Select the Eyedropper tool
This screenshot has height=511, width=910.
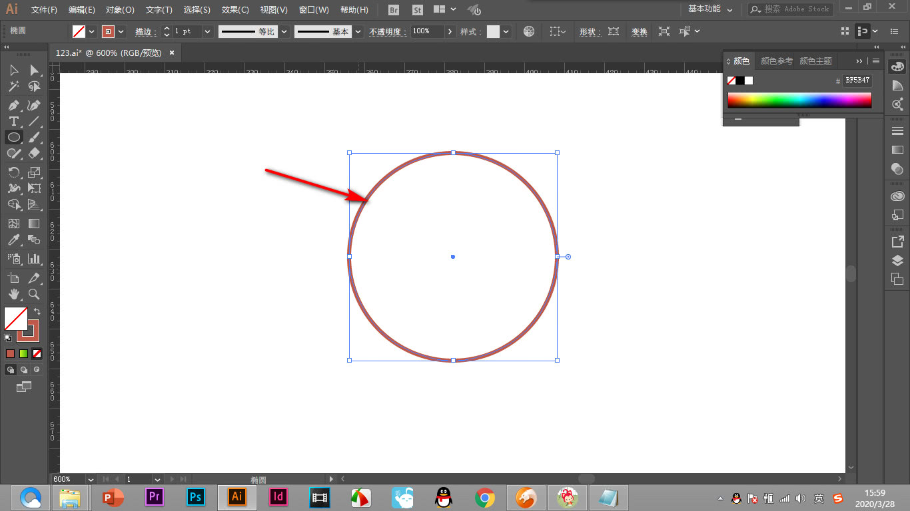(x=13, y=240)
